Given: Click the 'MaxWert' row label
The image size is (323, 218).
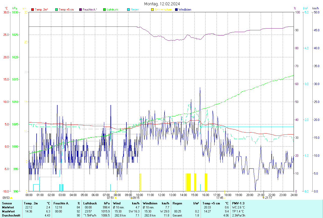Looking at the screenshot, I should click(8, 211).
